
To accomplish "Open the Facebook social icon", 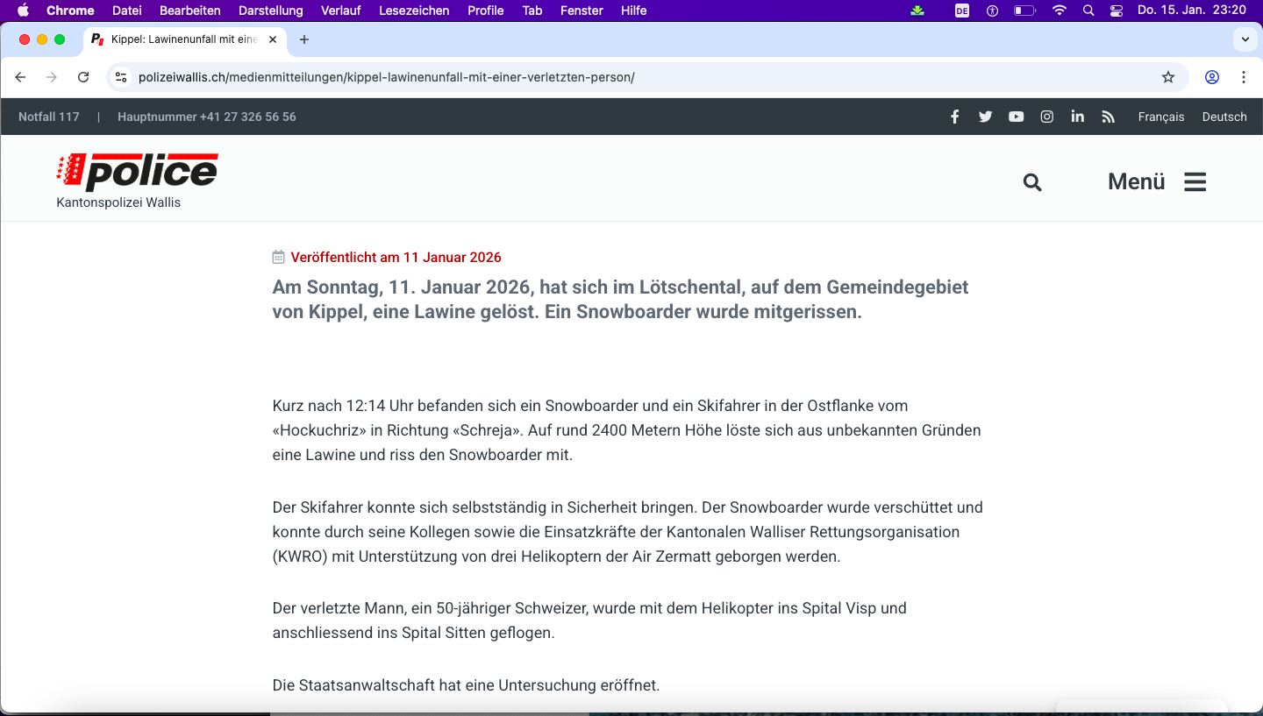I will point(954,117).
